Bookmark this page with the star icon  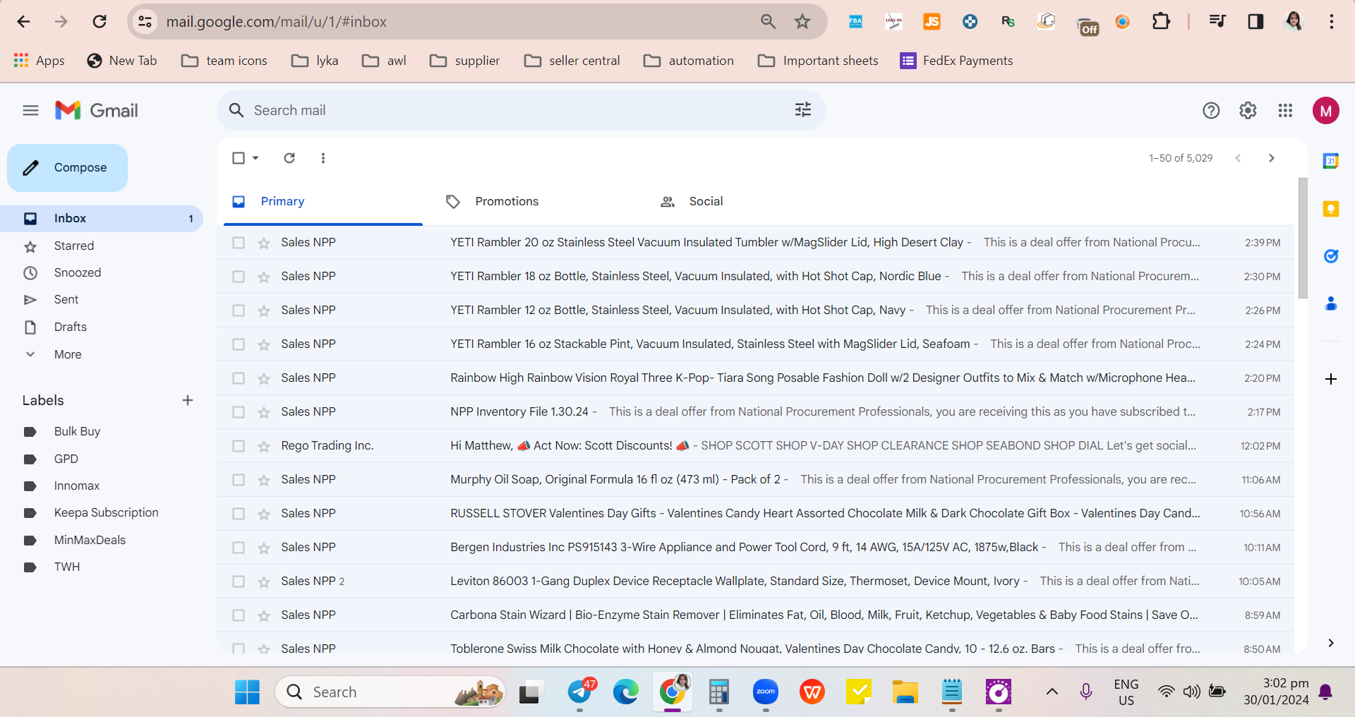802,22
